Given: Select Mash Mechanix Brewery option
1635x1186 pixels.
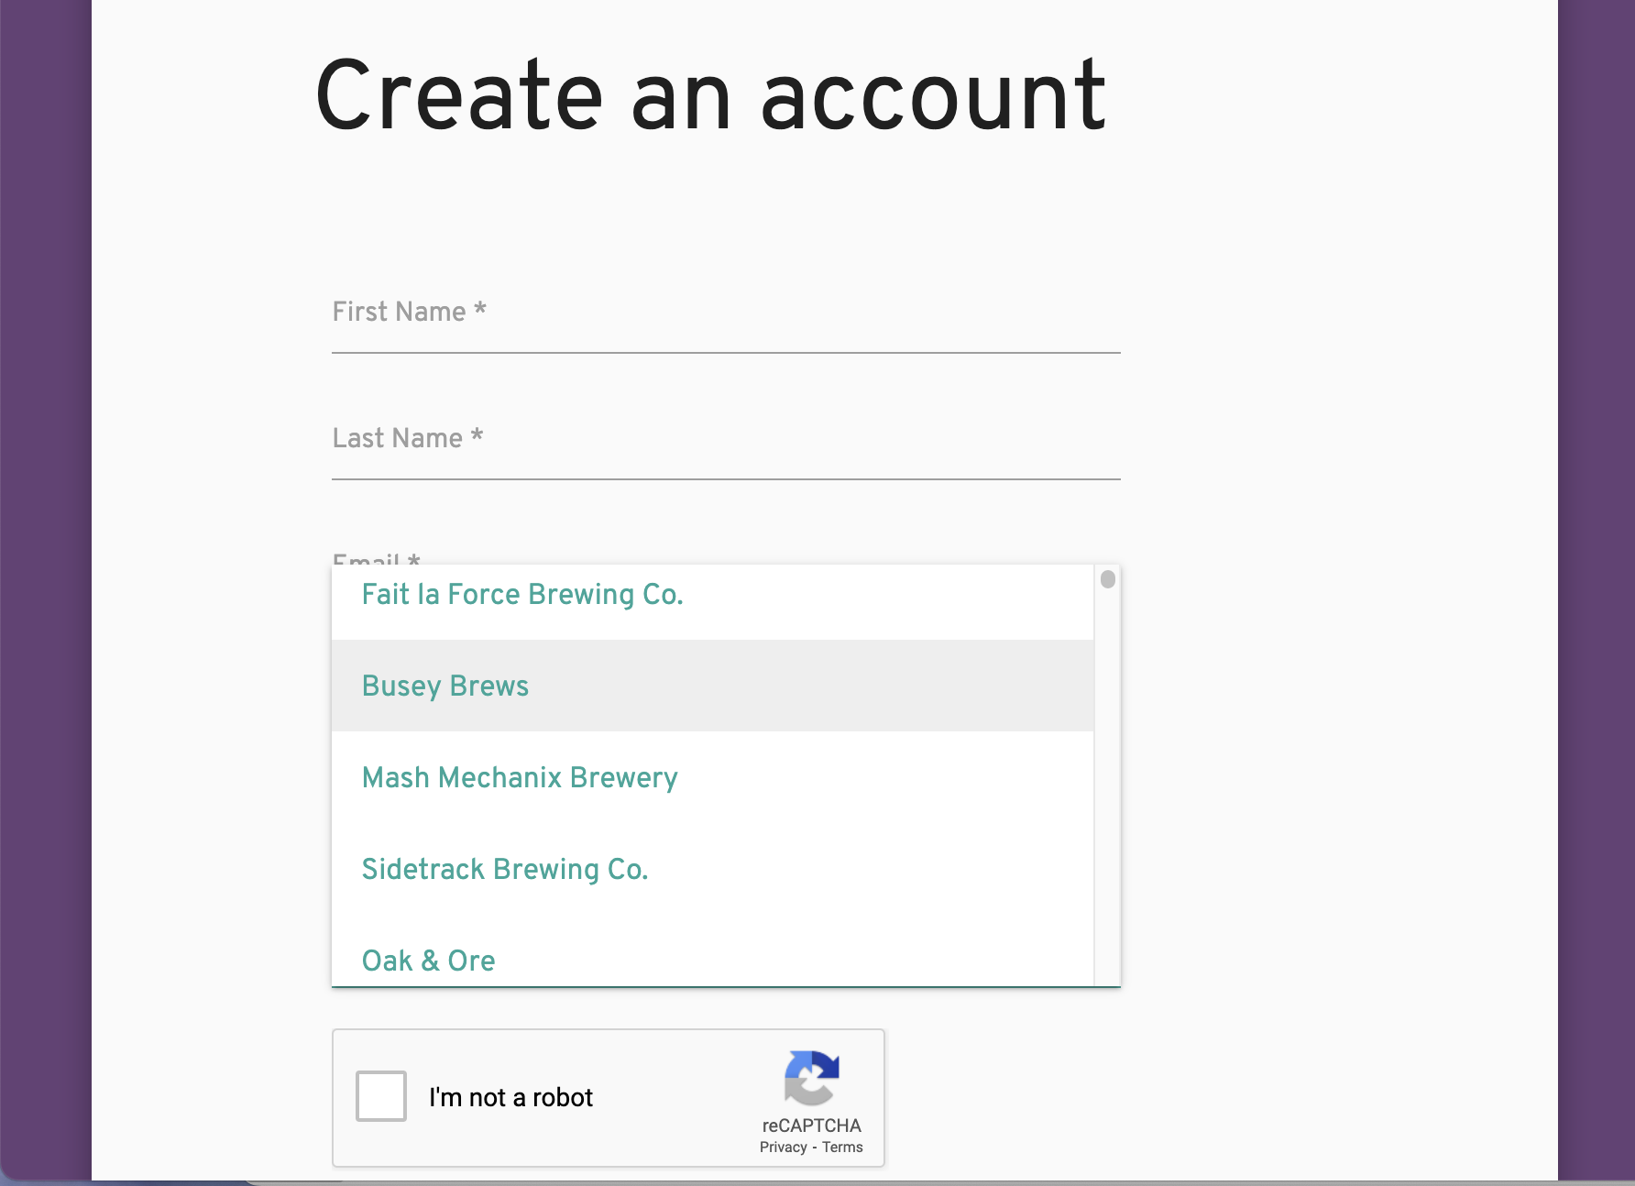Looking at the screenshot, I should (x=713, y=777).
